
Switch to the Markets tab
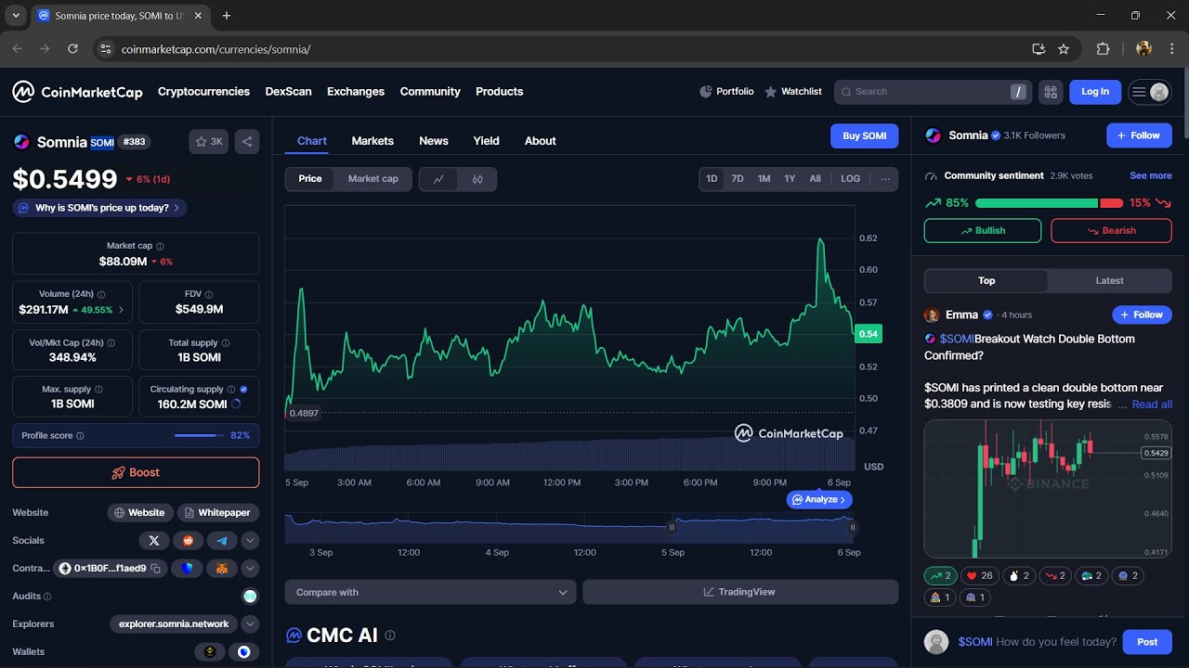coord(372,141)
